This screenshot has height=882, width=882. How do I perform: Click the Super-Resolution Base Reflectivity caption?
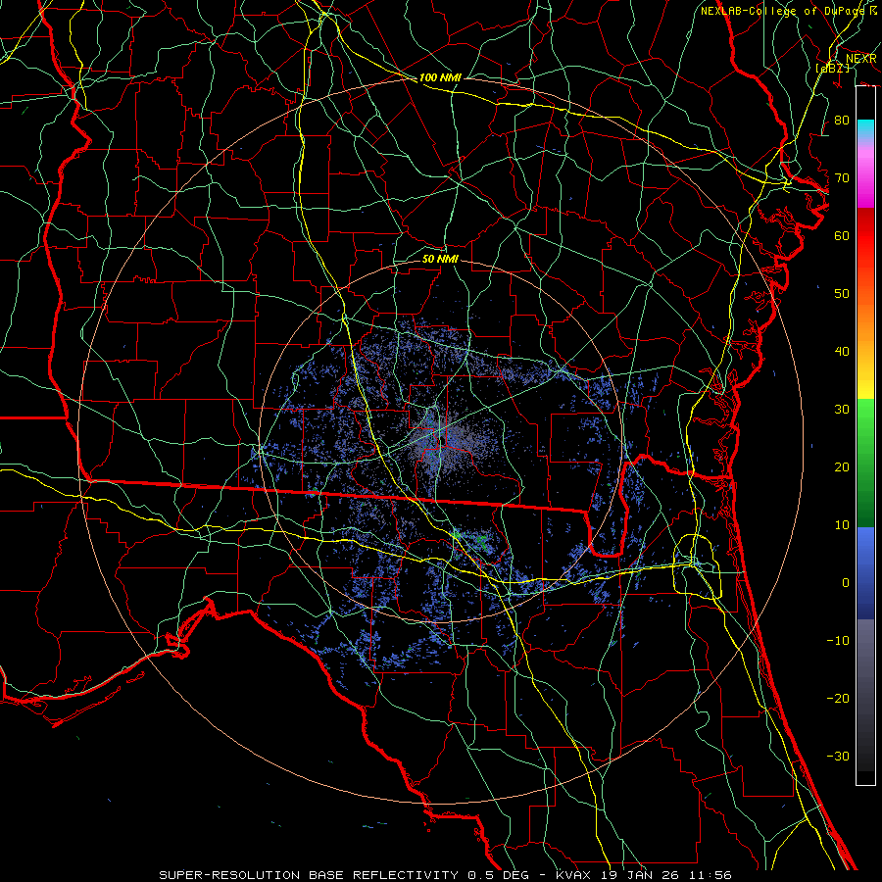445,875
